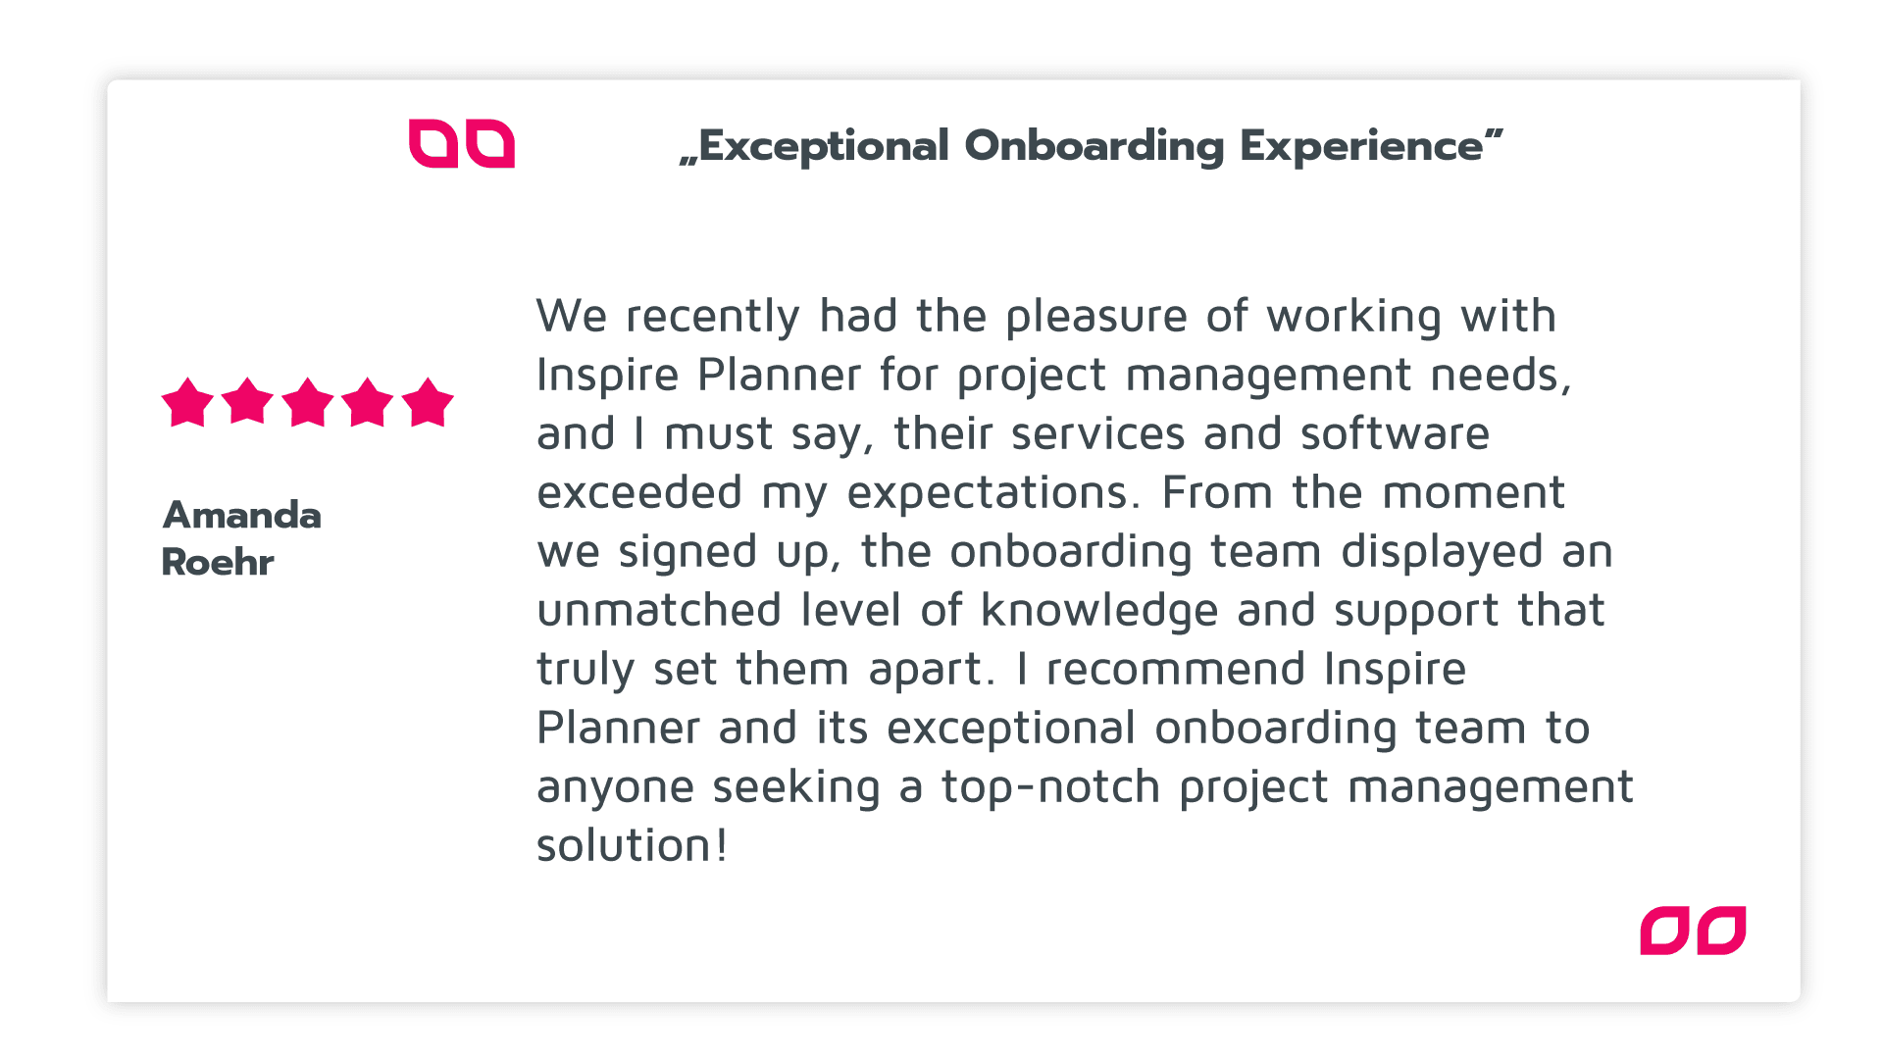Click the final word 'solution!'

pos(633,845)
